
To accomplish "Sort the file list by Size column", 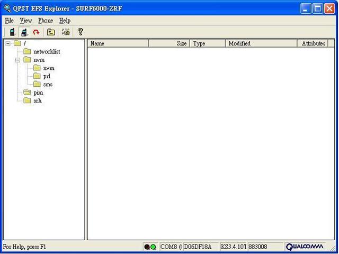I will point(169,43).
